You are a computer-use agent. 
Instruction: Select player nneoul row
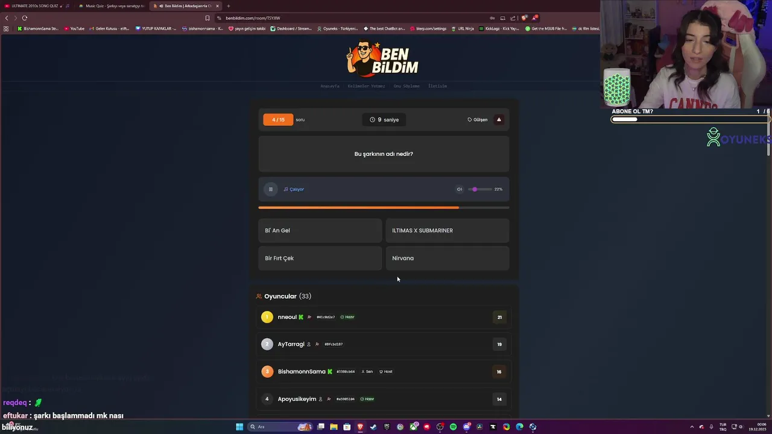[384, 317]
